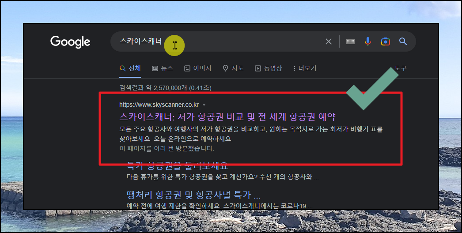This screenshot has height=233, width=462.
Task: Open the 더보기 menu
Action: pyautogui.click(x=305, y=68)
